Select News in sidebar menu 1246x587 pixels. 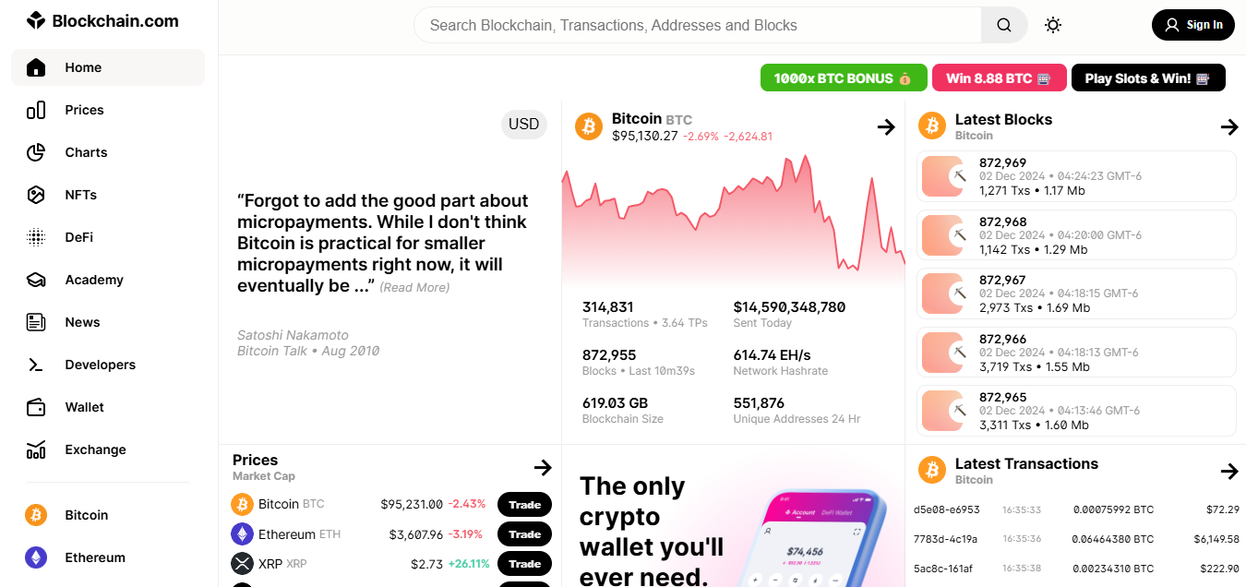(108, 322)
